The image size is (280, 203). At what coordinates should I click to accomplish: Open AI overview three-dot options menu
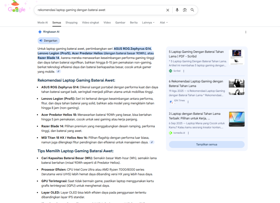(246, 32)
